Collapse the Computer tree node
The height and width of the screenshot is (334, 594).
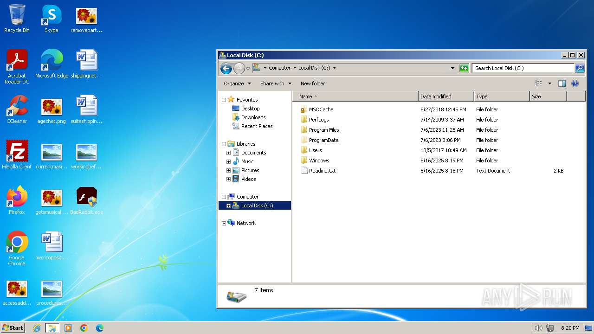[224, 197]
